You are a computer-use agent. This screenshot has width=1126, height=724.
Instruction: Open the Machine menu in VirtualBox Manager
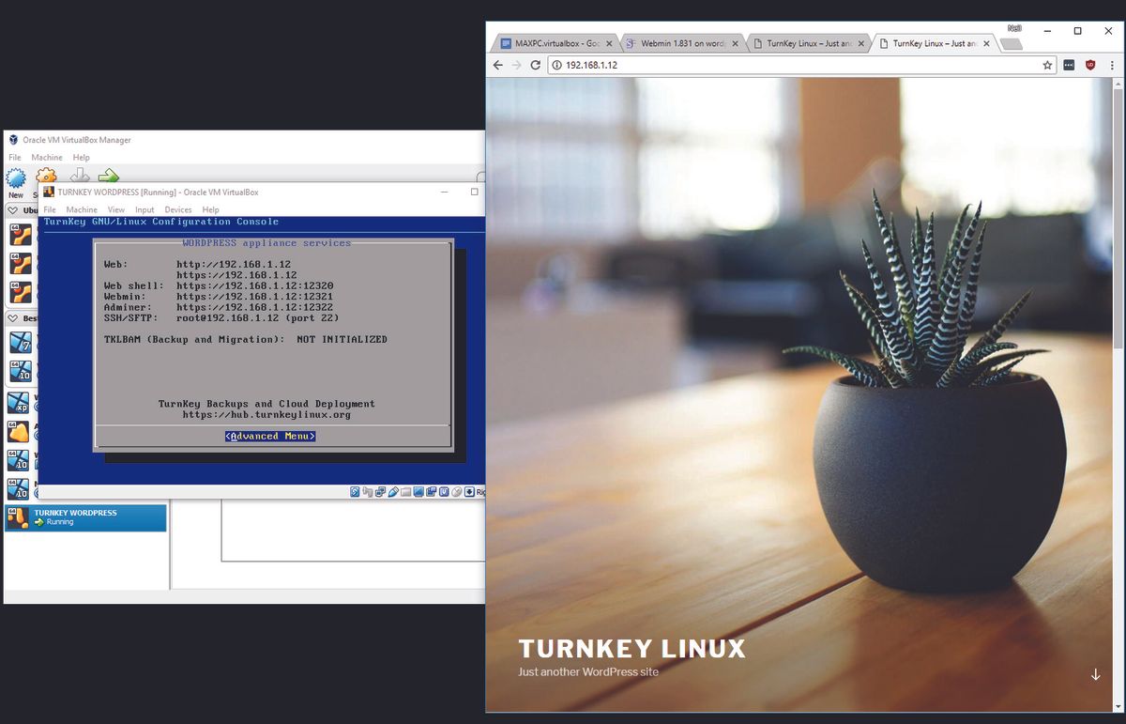pyautogui.click(x=46, y=157)
